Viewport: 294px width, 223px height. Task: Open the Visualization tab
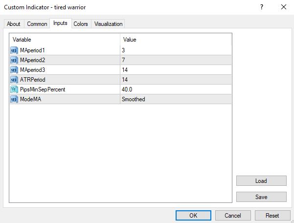tap(108, 24)
